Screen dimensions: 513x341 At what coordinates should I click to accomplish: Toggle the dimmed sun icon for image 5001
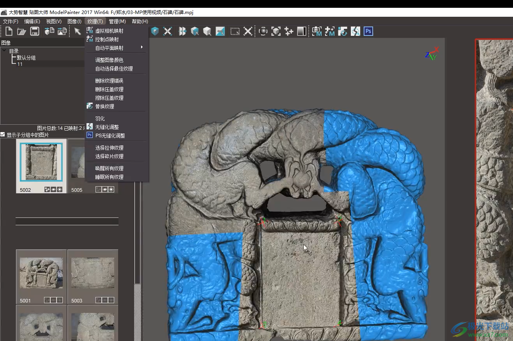pos(60,300)
